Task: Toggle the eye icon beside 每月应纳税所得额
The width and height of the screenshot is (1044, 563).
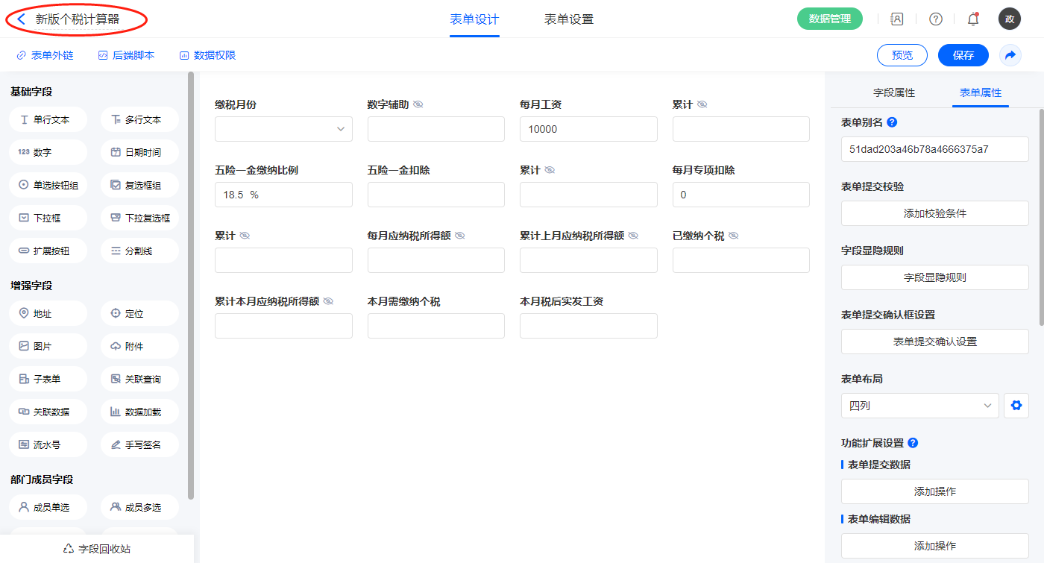Action: 460,236
